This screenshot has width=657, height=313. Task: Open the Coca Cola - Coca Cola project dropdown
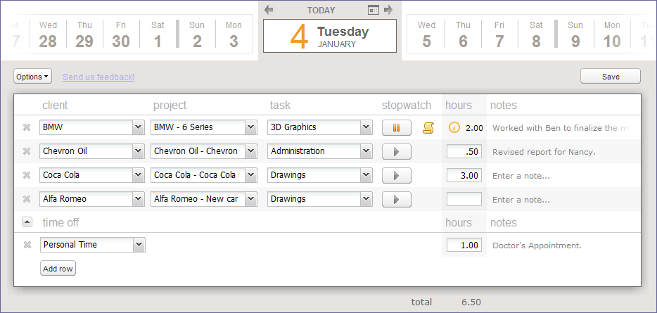coord(250,175)
